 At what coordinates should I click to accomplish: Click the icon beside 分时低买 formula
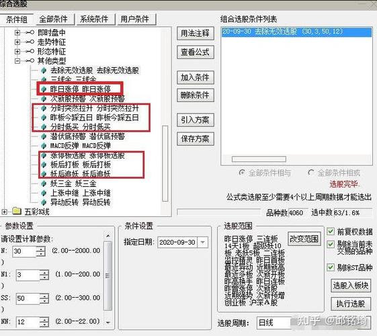coord(44,127)
